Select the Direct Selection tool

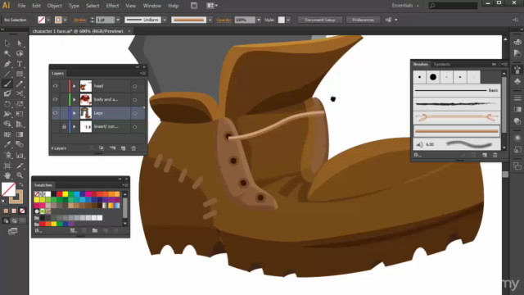(x=20, y=43)
